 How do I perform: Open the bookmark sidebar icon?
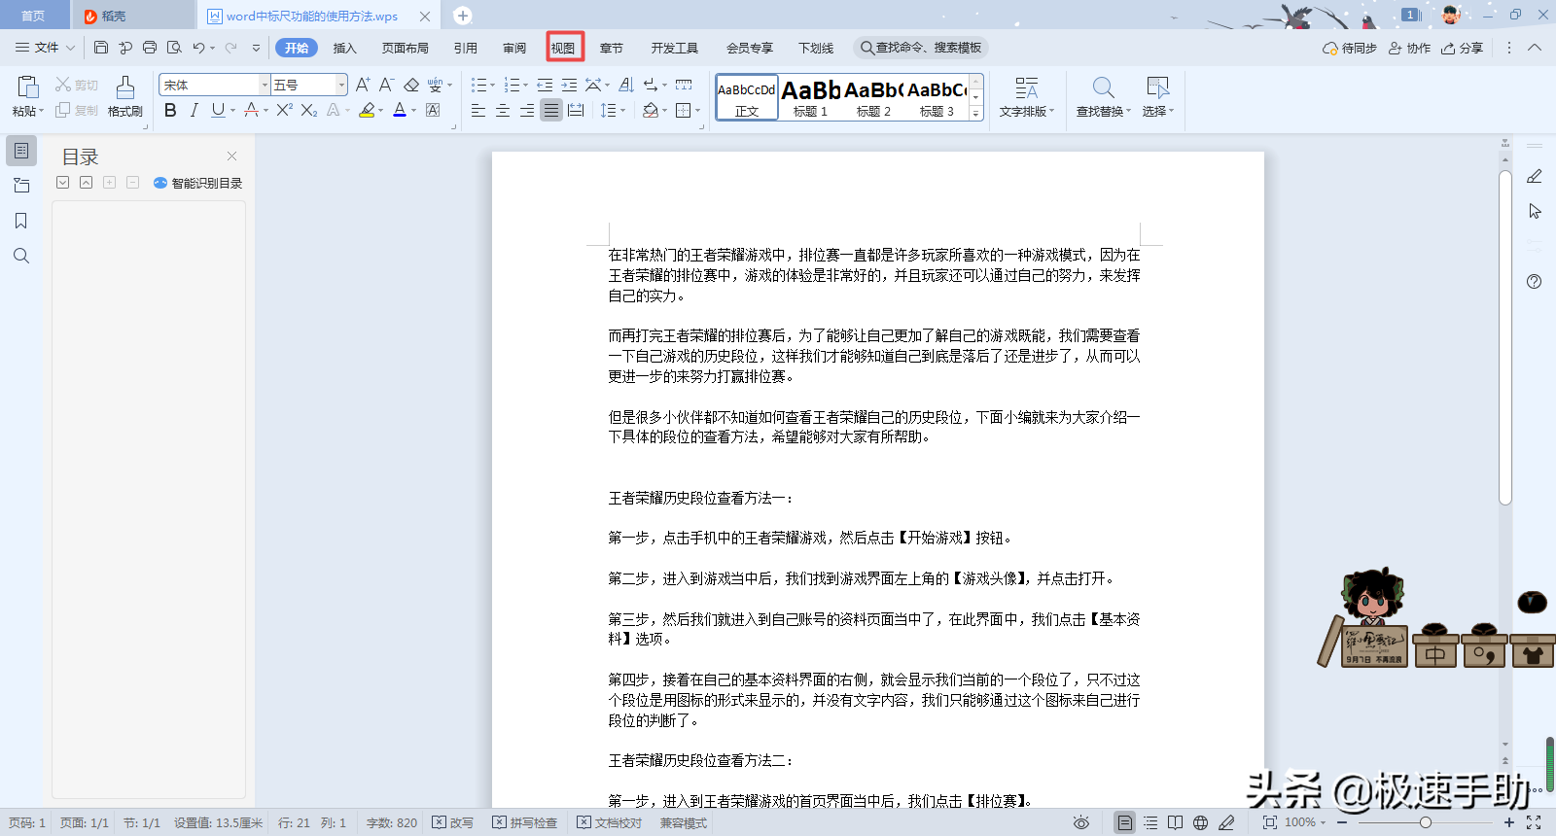click(x=21, y=221)
